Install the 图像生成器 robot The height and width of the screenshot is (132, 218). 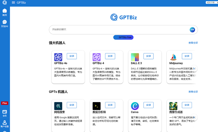[187, 105]
